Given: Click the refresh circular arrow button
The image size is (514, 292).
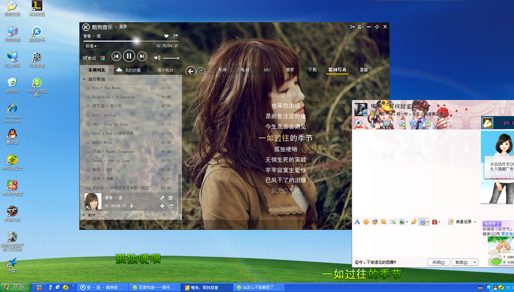Looking at the screenshot, I should click(x=201, y=71).
